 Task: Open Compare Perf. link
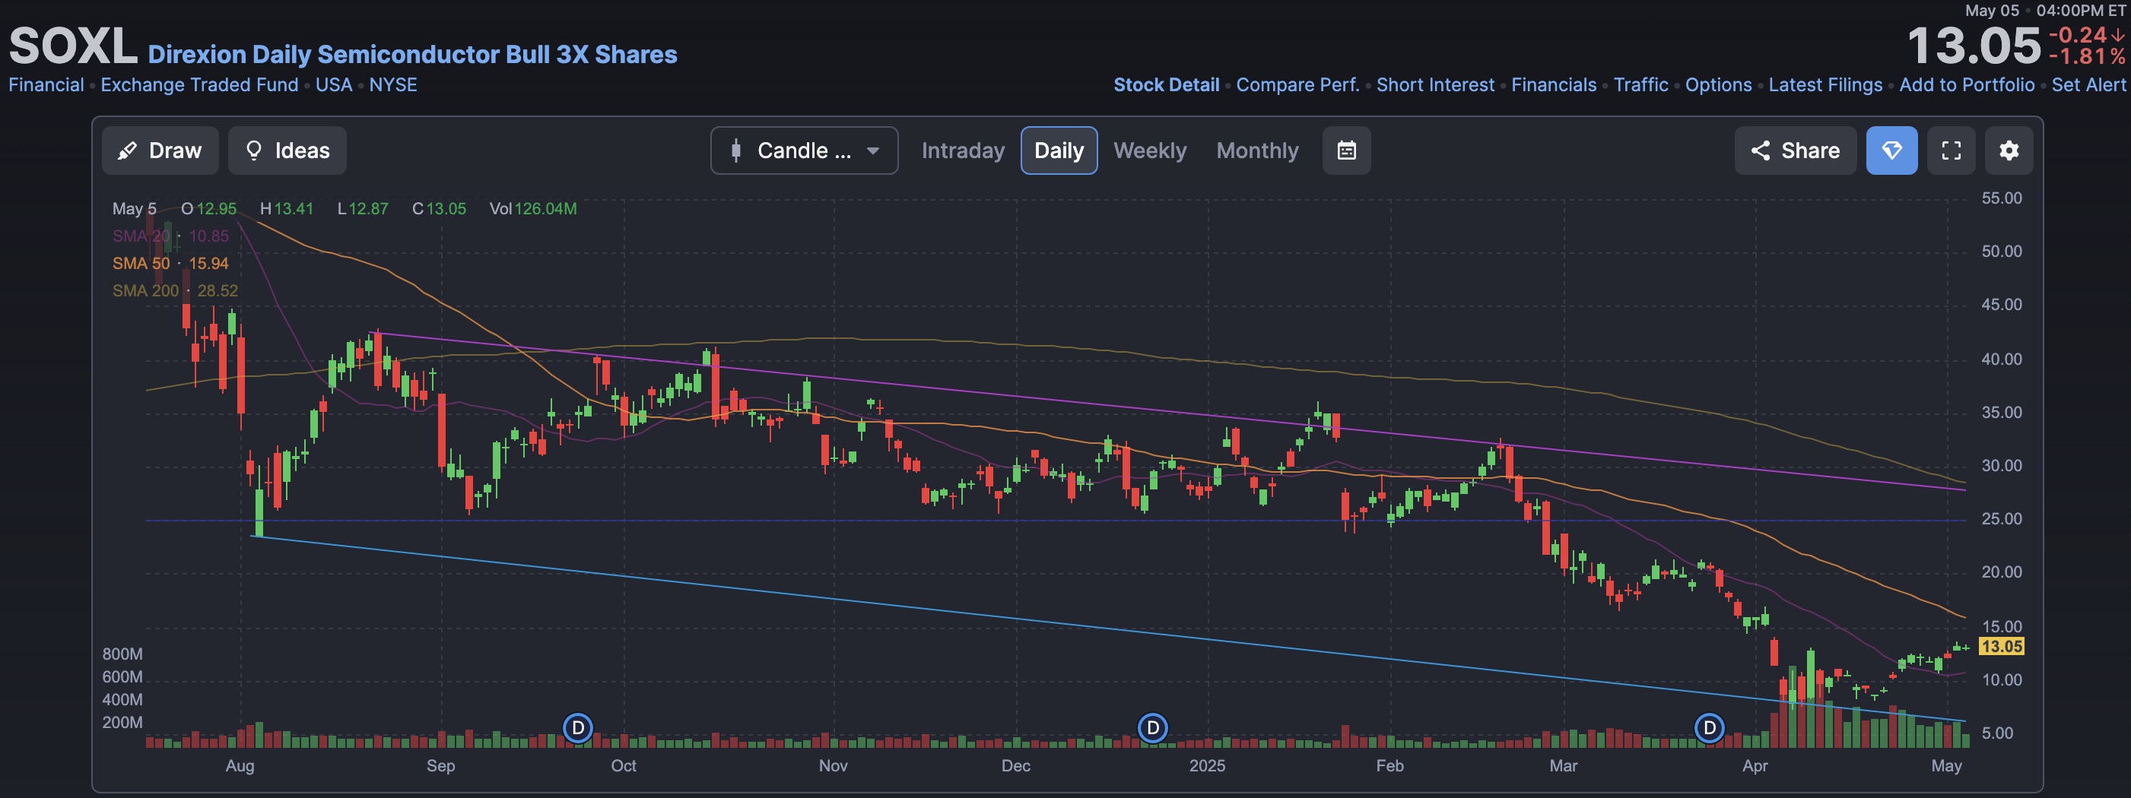click(x=1297, y=85)
